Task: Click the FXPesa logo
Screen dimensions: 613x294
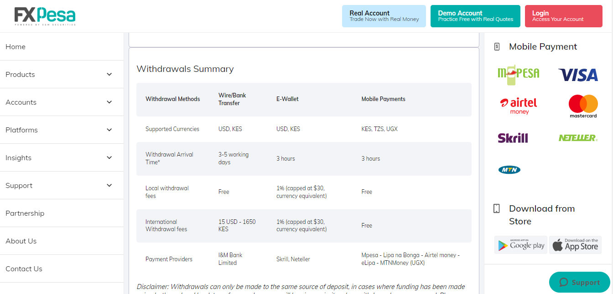Action: click(x=45, y=16)
